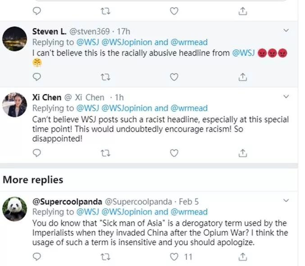
Task: Click Supercoolpanda's panda profile picture
Action: click(x=14, y=209)
